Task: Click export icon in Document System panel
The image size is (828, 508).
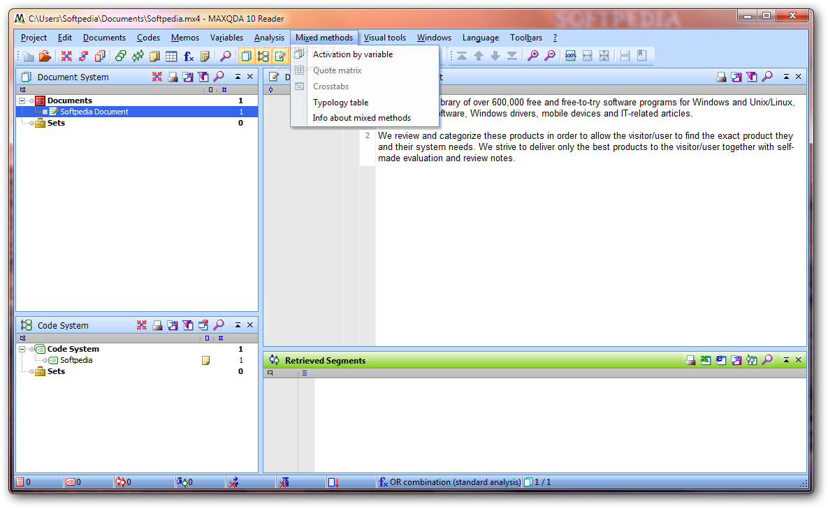Action: click(188, 77)
